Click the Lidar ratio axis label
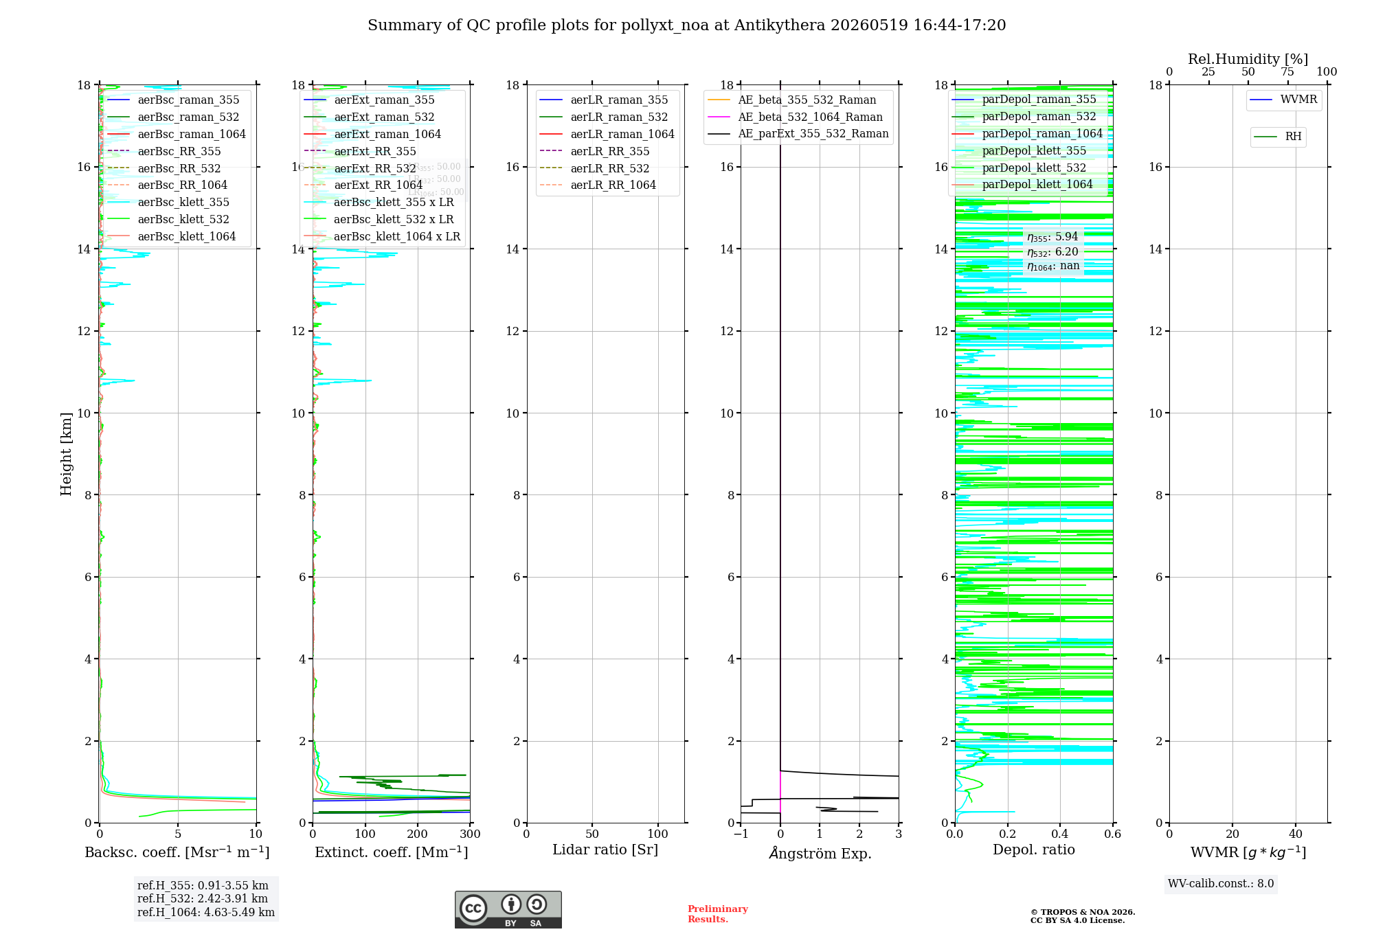The width and height of the screenshot is (1374, 934). click(605, 850)
